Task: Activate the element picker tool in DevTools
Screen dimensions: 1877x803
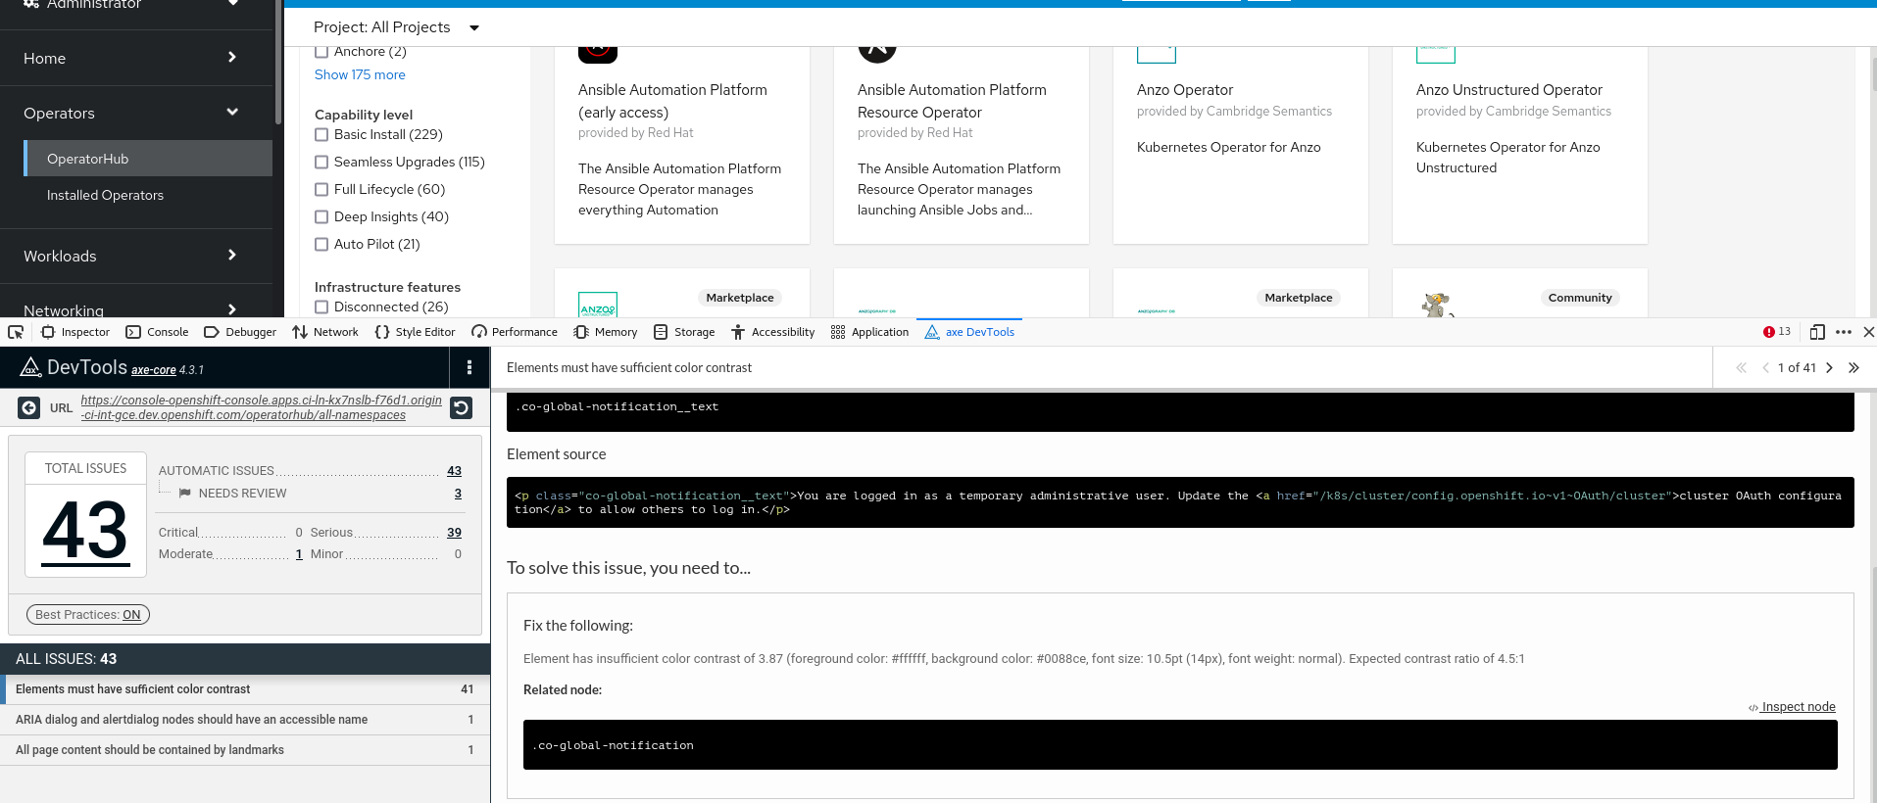Action: [16, 332]
